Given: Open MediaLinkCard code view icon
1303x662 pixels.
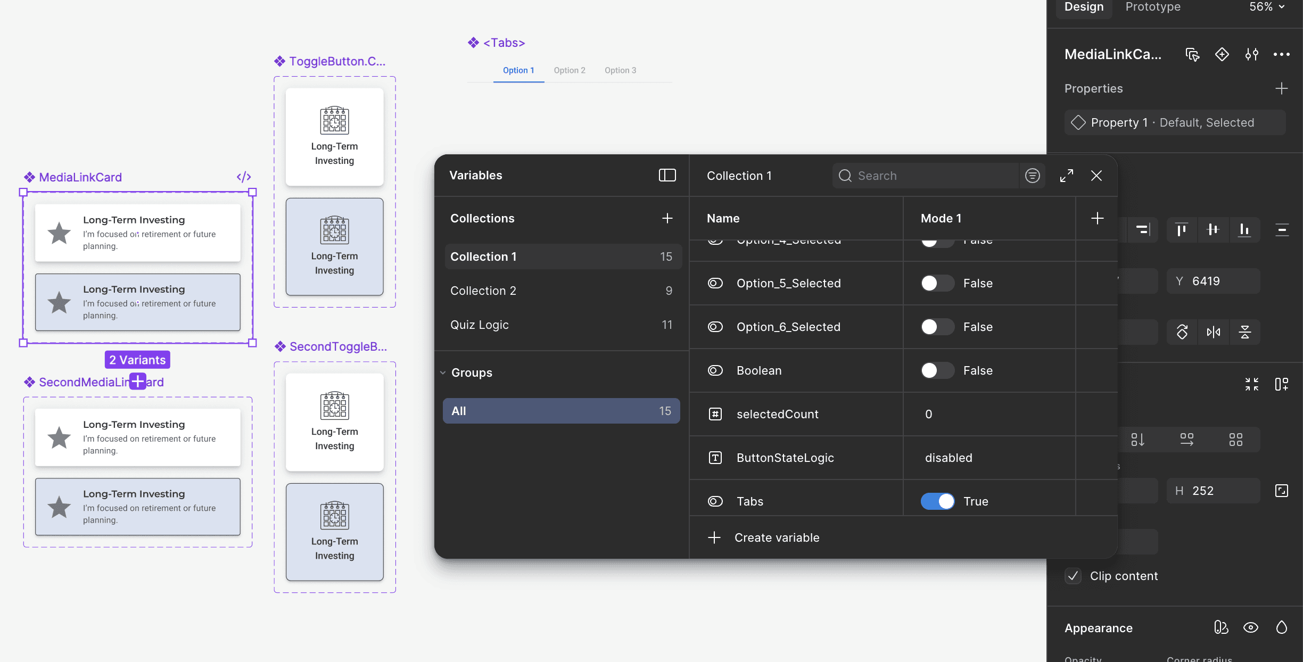Looking at the screenshot, I should tap(244, 177).
